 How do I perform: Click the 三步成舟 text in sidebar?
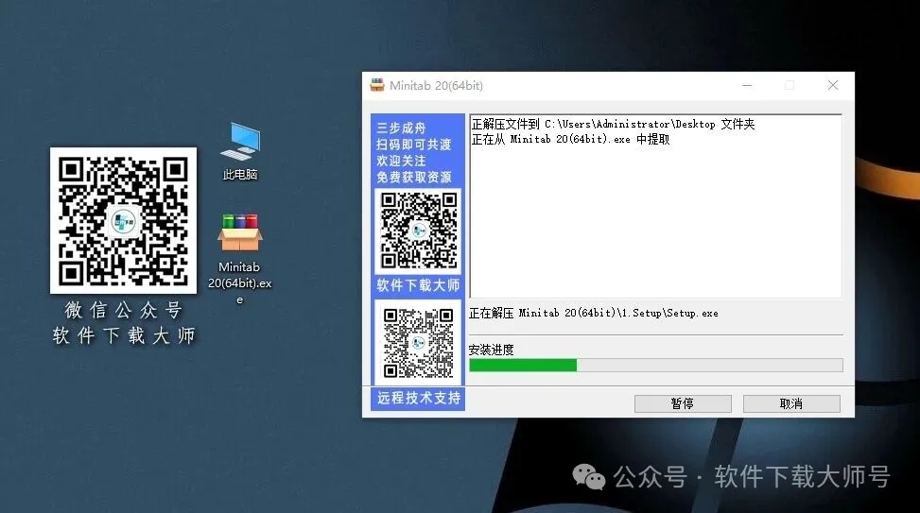point(401,128)
